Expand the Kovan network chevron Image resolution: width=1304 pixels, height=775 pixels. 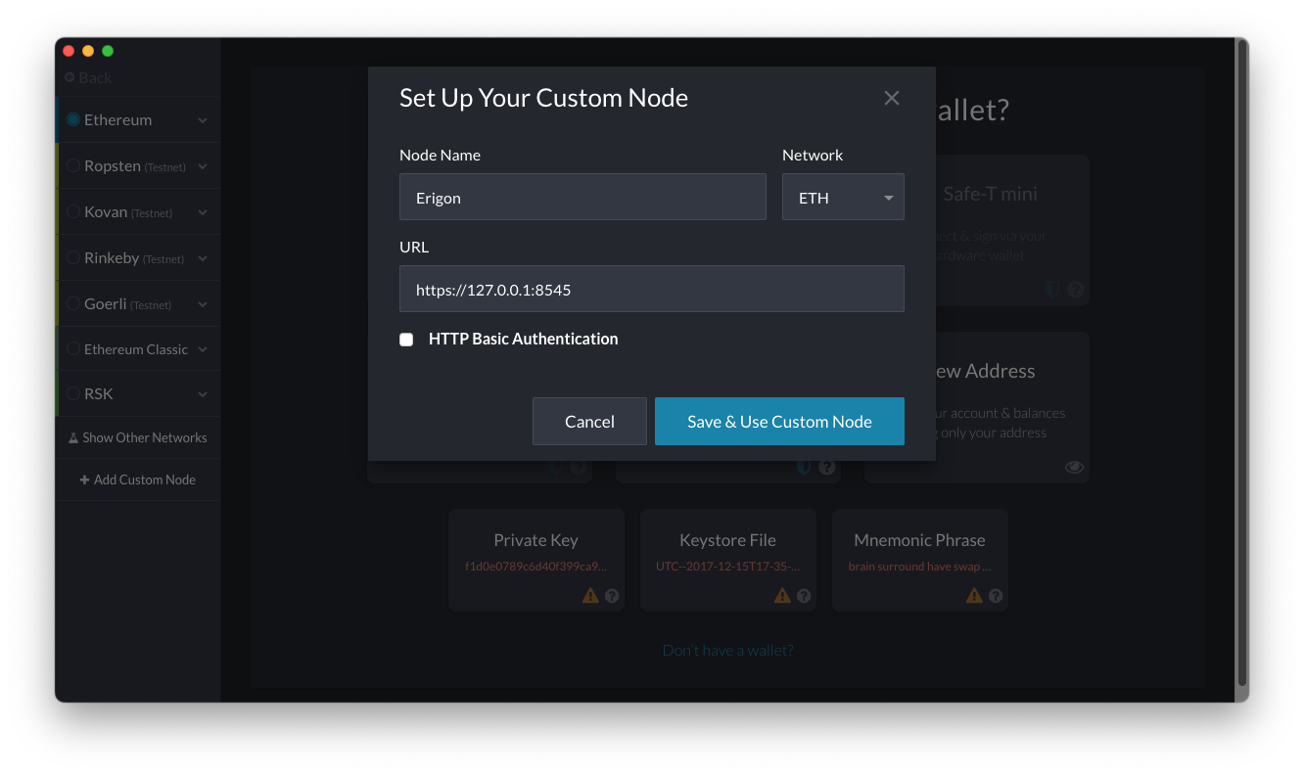tap(203, 212)
